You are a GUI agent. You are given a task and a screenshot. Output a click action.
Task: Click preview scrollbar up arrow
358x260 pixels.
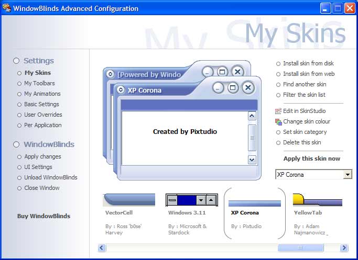(x=252, y=116)
